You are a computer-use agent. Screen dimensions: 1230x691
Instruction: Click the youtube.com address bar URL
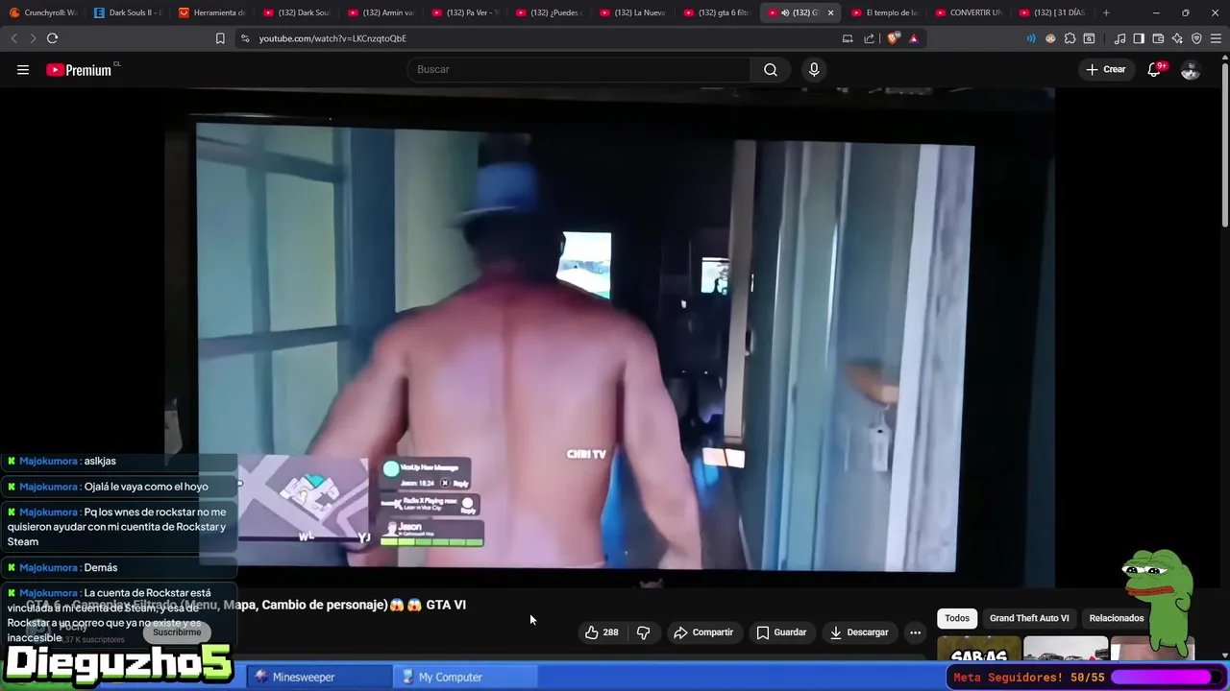332,38
